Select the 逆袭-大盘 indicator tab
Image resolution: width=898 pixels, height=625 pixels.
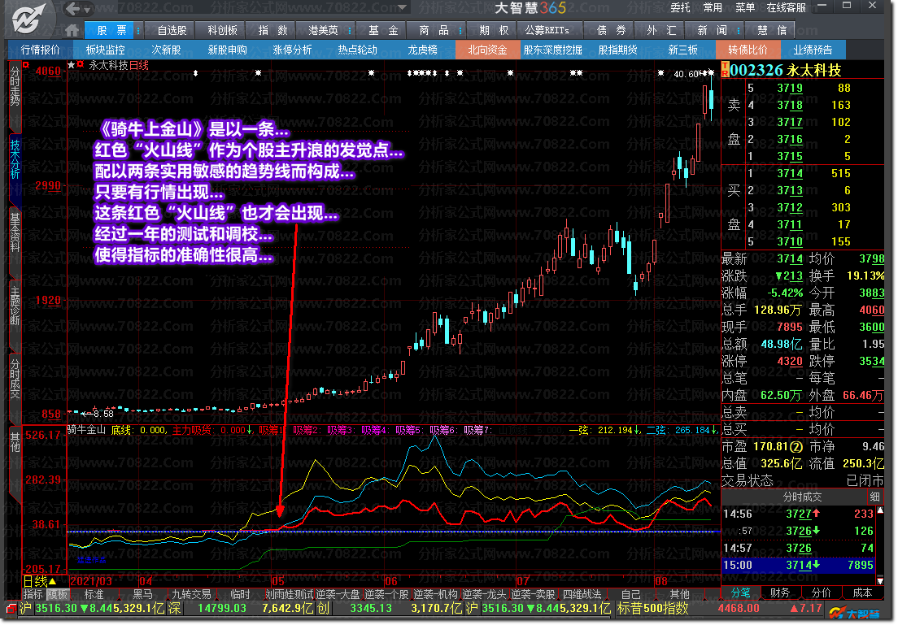click(x=338, y=595)
